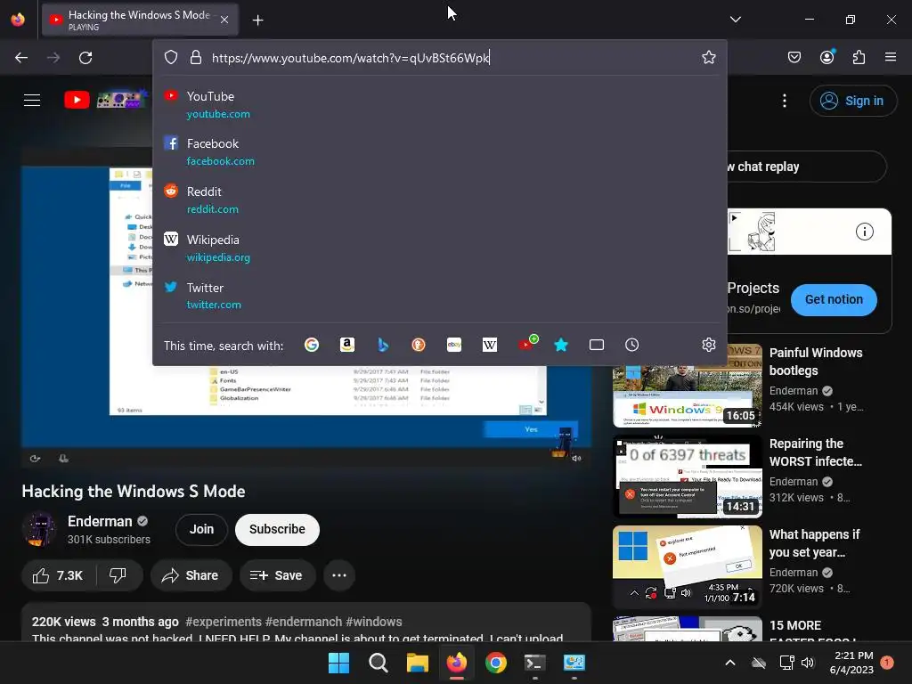
Task: Open Enderman channel avatar
Action: click(x=39, y=529)
